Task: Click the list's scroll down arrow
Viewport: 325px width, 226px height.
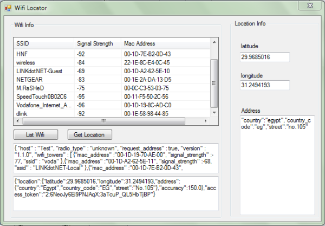Action: (214, 113)
